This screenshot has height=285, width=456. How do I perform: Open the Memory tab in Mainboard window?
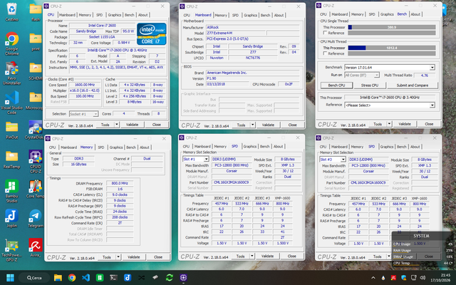click(221, 15)
